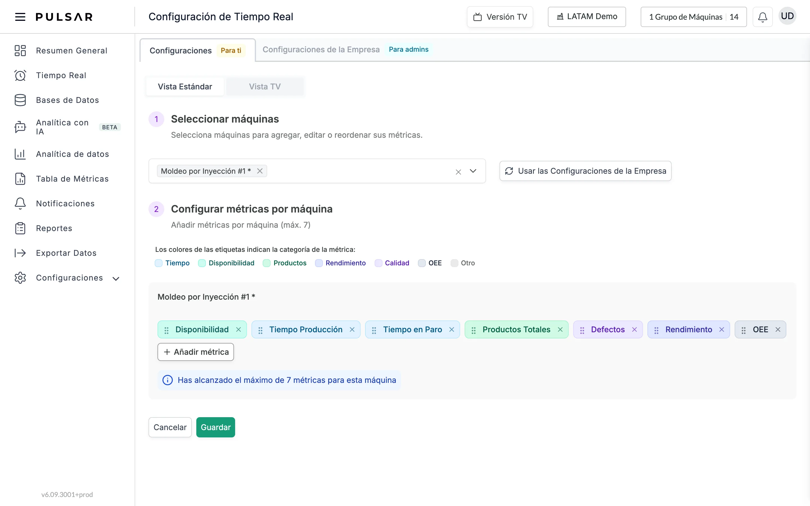Click the drag handle on Defectos tag
The height and width of the screenshot is (506, 810).
pyautogui.click(x=582, y=330)
